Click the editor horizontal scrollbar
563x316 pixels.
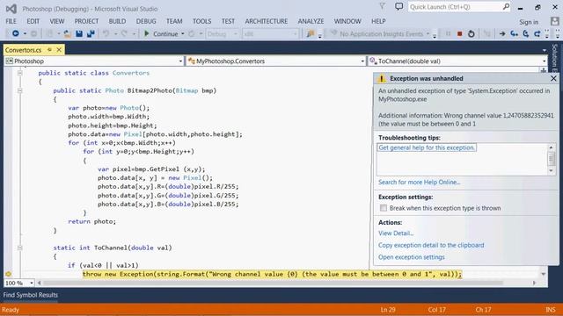click(286, 283)
